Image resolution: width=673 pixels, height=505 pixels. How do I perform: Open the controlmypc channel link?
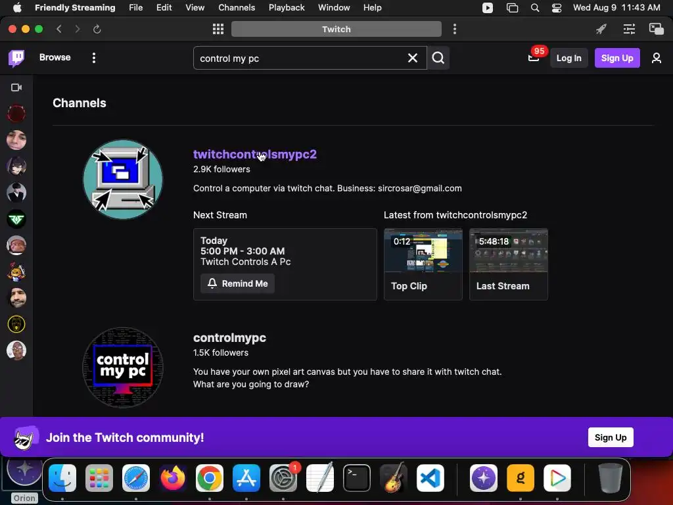(x=229, y=338)
